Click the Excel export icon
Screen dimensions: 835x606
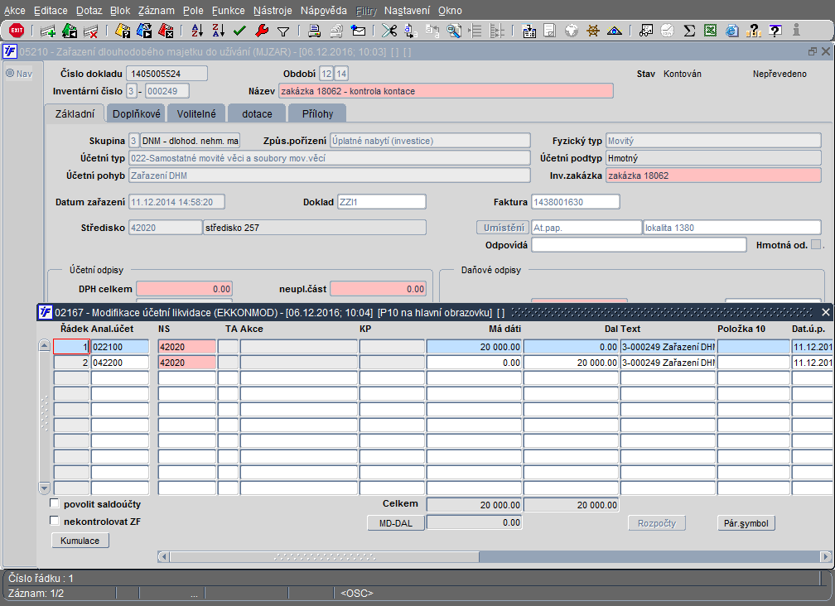point(710,31)
